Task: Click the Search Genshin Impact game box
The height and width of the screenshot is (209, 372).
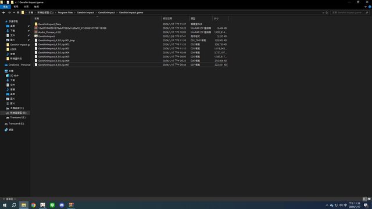Action: click(x=348, y=13)
